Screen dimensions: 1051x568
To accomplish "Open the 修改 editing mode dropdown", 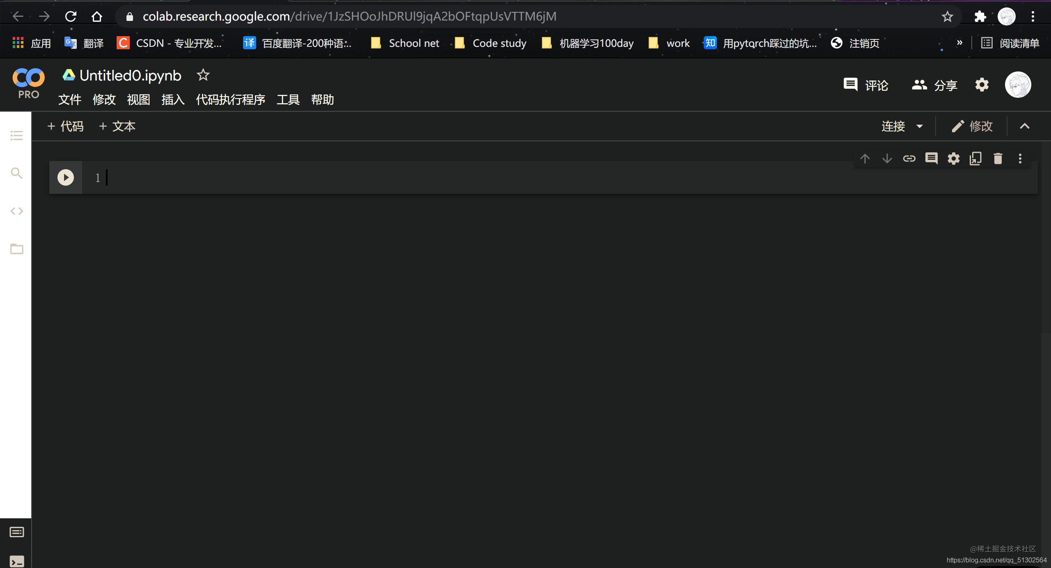I will pos(972,126).
